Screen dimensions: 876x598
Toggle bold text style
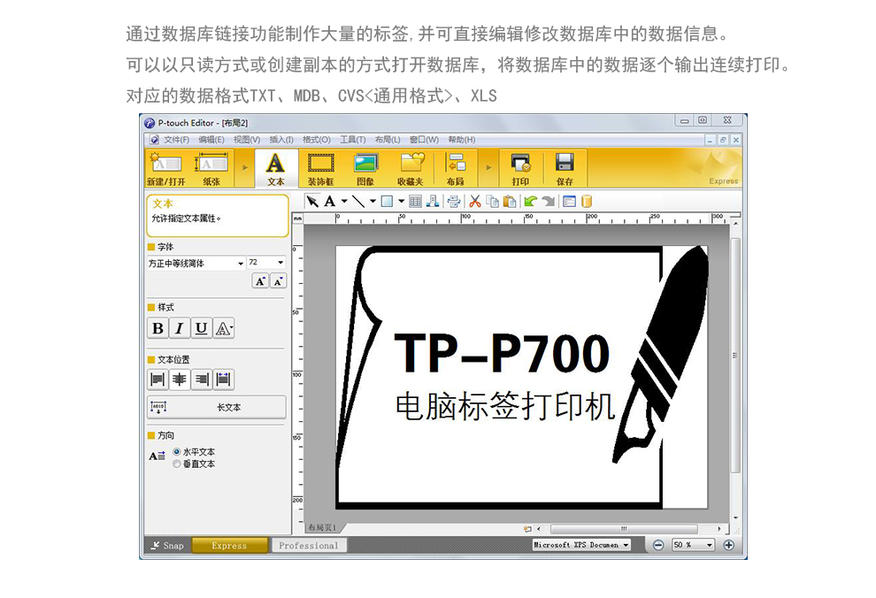(158, 328)
